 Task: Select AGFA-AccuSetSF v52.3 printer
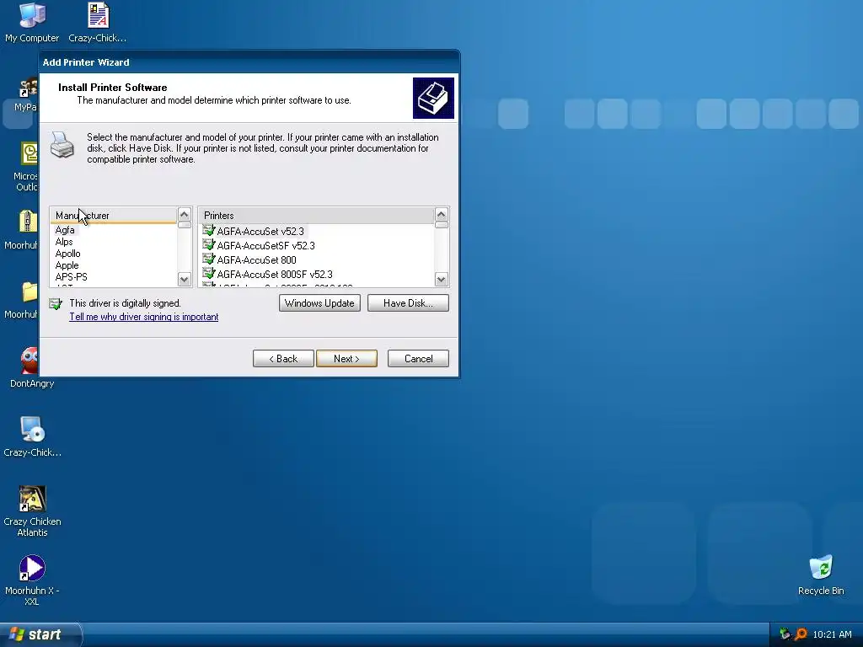click(265, 246)
